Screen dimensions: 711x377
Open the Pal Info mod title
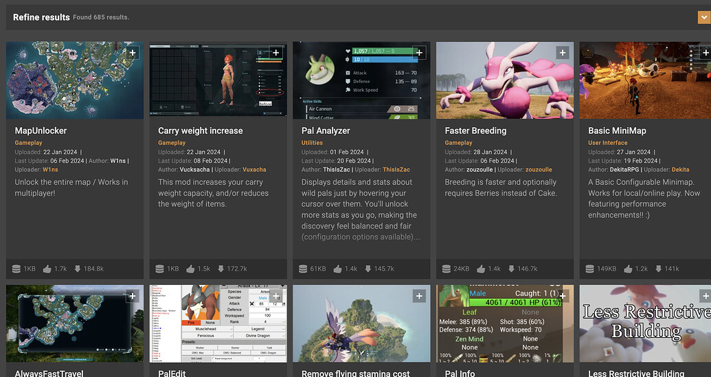[460, 374]
